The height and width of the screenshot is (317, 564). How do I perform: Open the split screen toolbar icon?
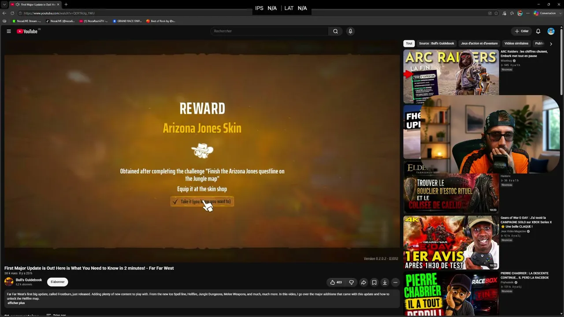pyautogui.click(x=490, y=13)
